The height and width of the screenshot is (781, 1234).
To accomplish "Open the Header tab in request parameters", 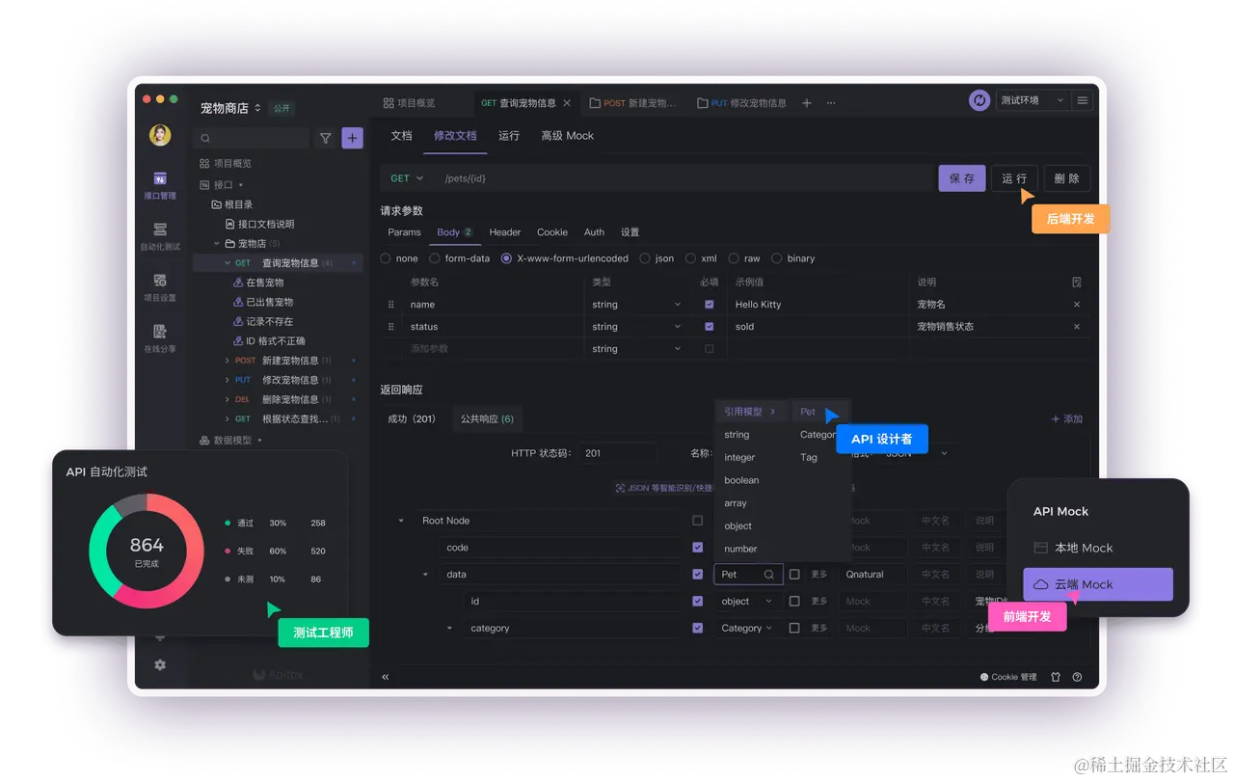I will pos(504,231).
